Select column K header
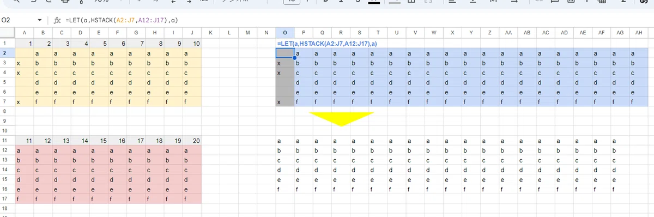This screenshot has height=217, width=654. (x=211, y=33)
